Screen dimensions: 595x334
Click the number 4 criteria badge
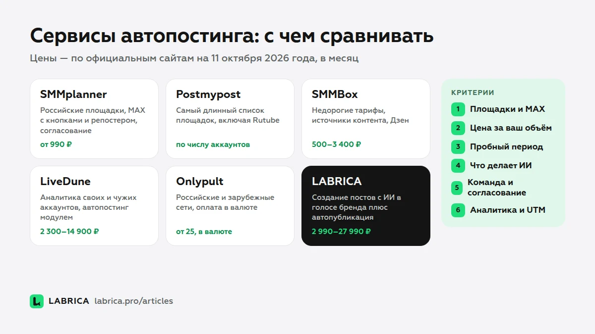click(458, 165)
